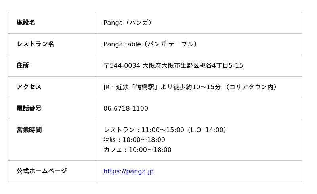Click the 大阪府大阪市生野区桃谷4丁目5-15 address portion

[193, 66]
